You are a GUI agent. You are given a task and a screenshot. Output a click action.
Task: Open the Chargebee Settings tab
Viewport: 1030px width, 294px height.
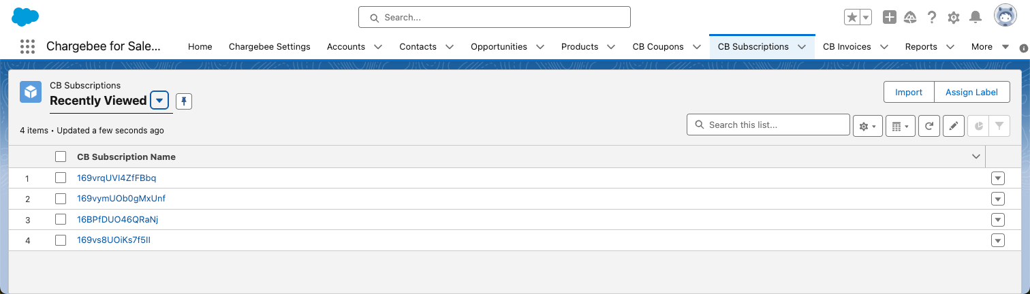(269, 47)
